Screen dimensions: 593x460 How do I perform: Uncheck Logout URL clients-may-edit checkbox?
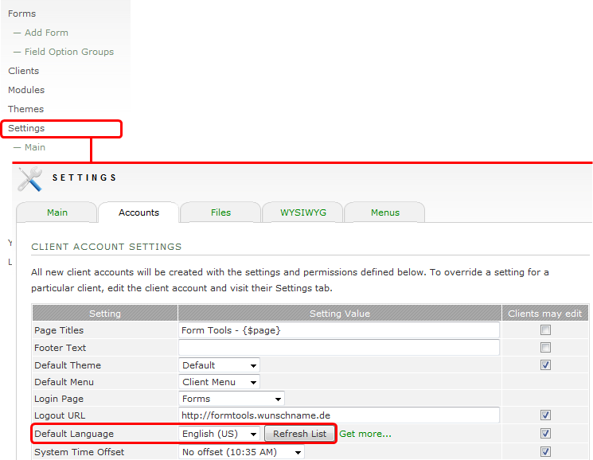click(x=545, y=415)
